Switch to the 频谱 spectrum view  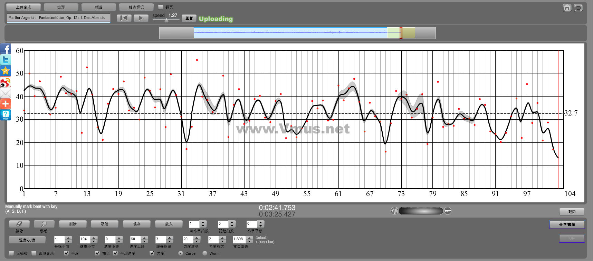(99, 7)
